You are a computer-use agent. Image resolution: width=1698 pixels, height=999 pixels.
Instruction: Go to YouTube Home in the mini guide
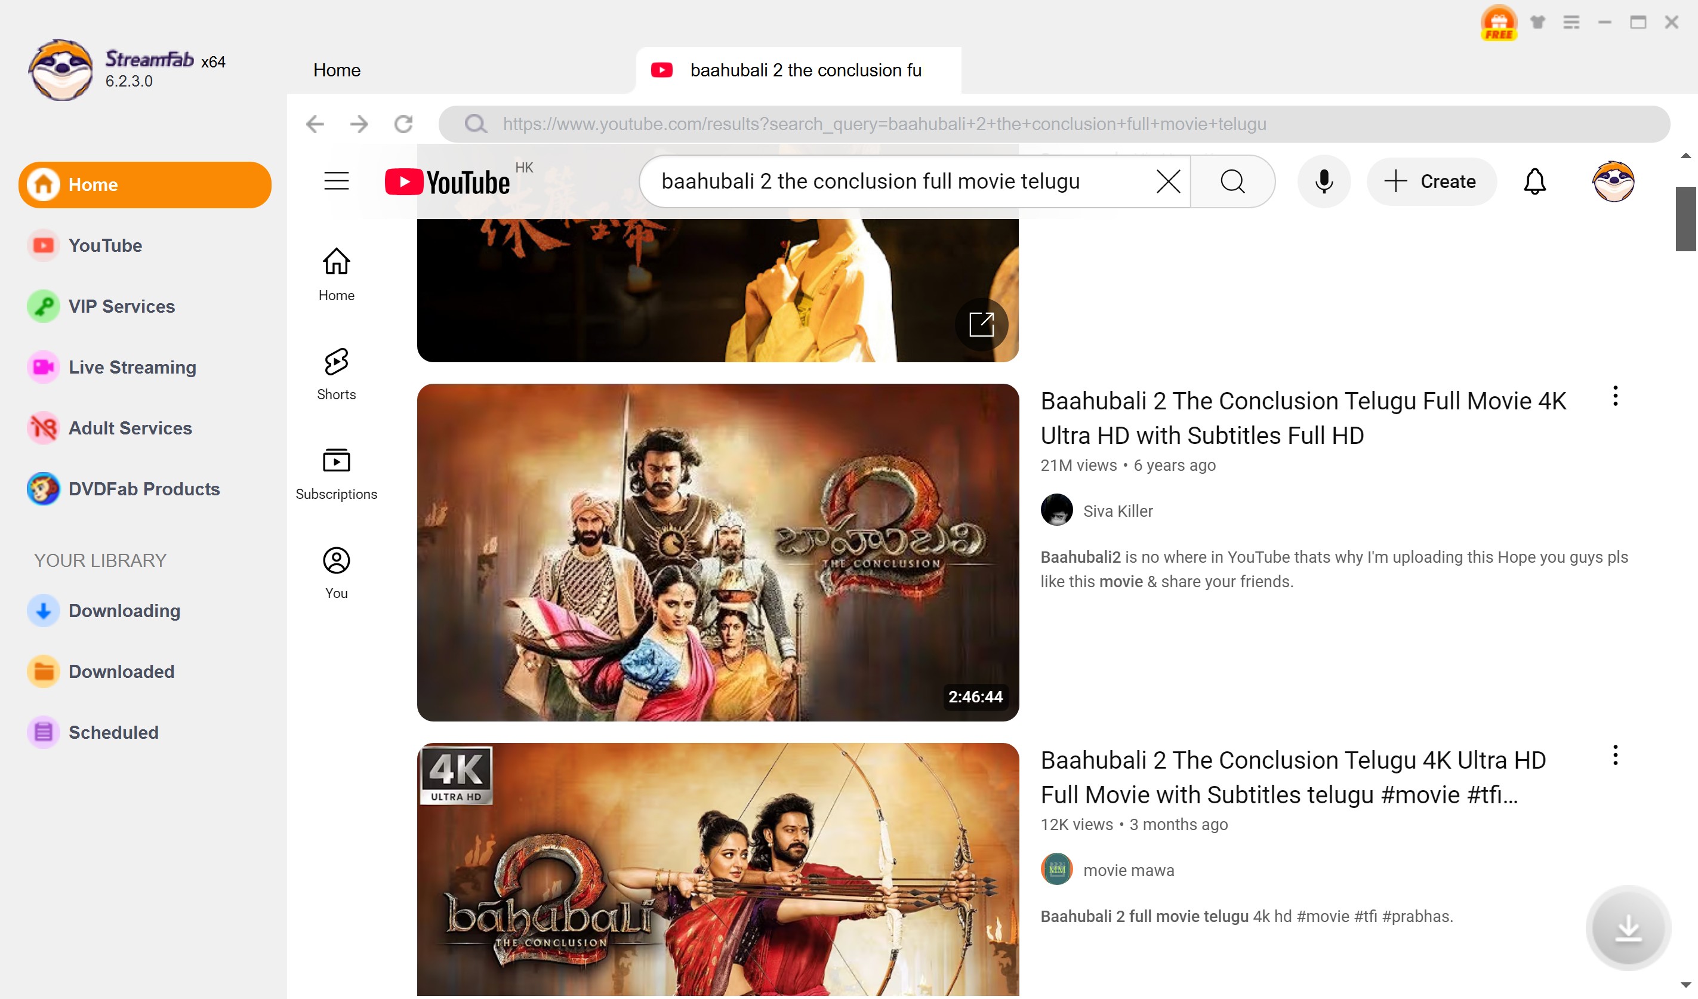[x=336, y=275]
